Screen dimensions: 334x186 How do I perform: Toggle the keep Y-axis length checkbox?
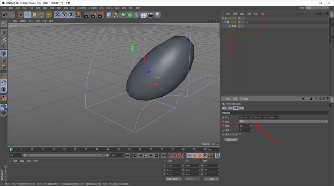[x=240, y=134]
